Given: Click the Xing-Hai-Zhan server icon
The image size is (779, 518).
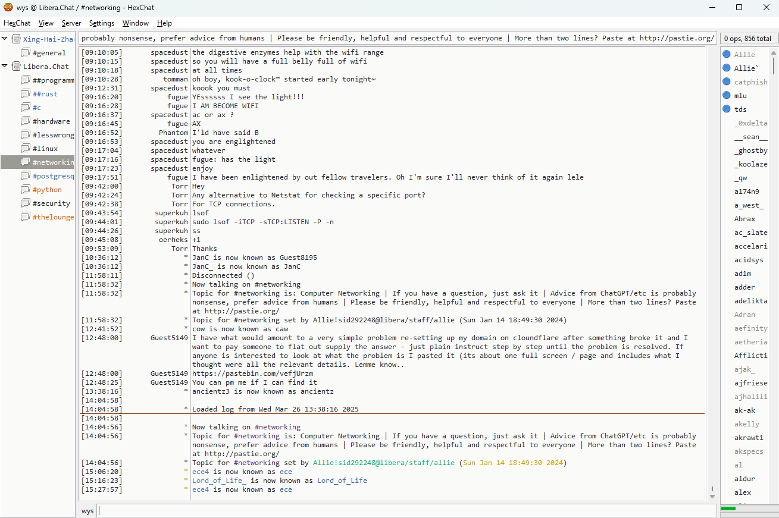Looking at the screenshot, I should [x=16, y=39].
